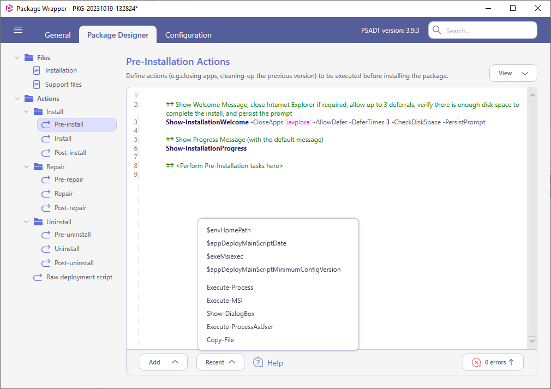Select the Pre-repair action label

click(x=69, y=179)
